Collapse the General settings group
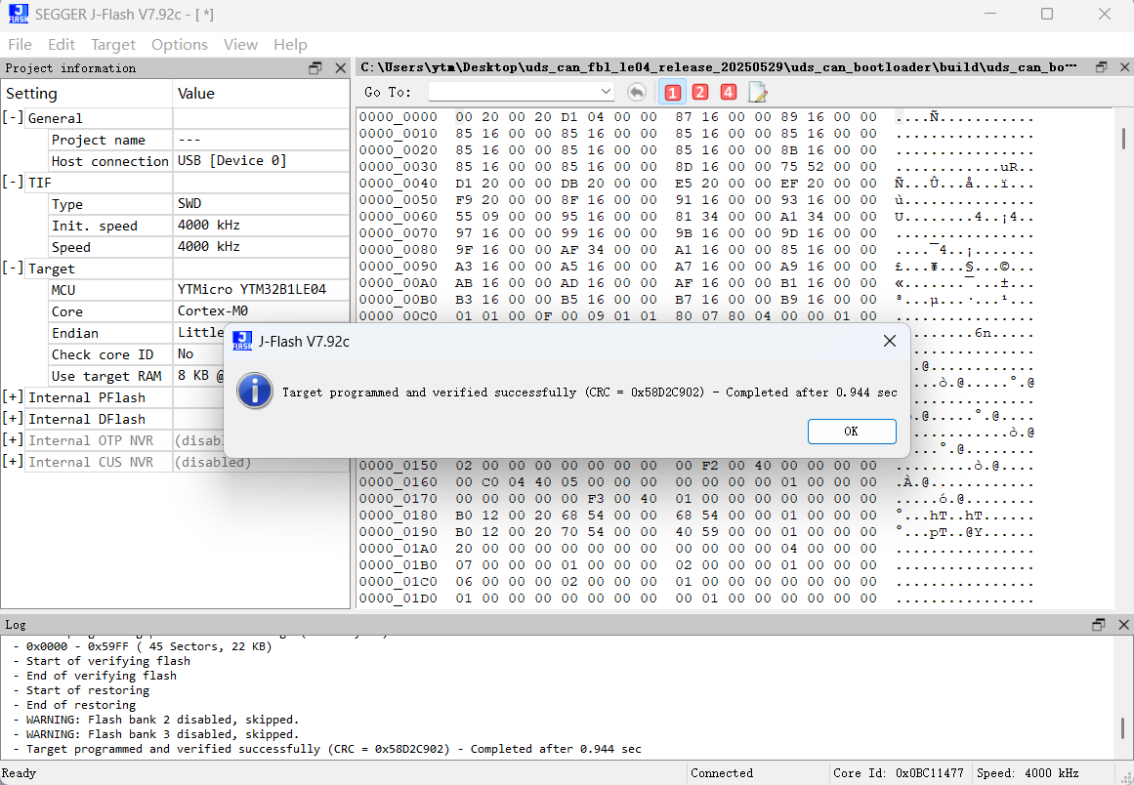The height and width of the screenshot is (785, 1134). pos(13,118)
